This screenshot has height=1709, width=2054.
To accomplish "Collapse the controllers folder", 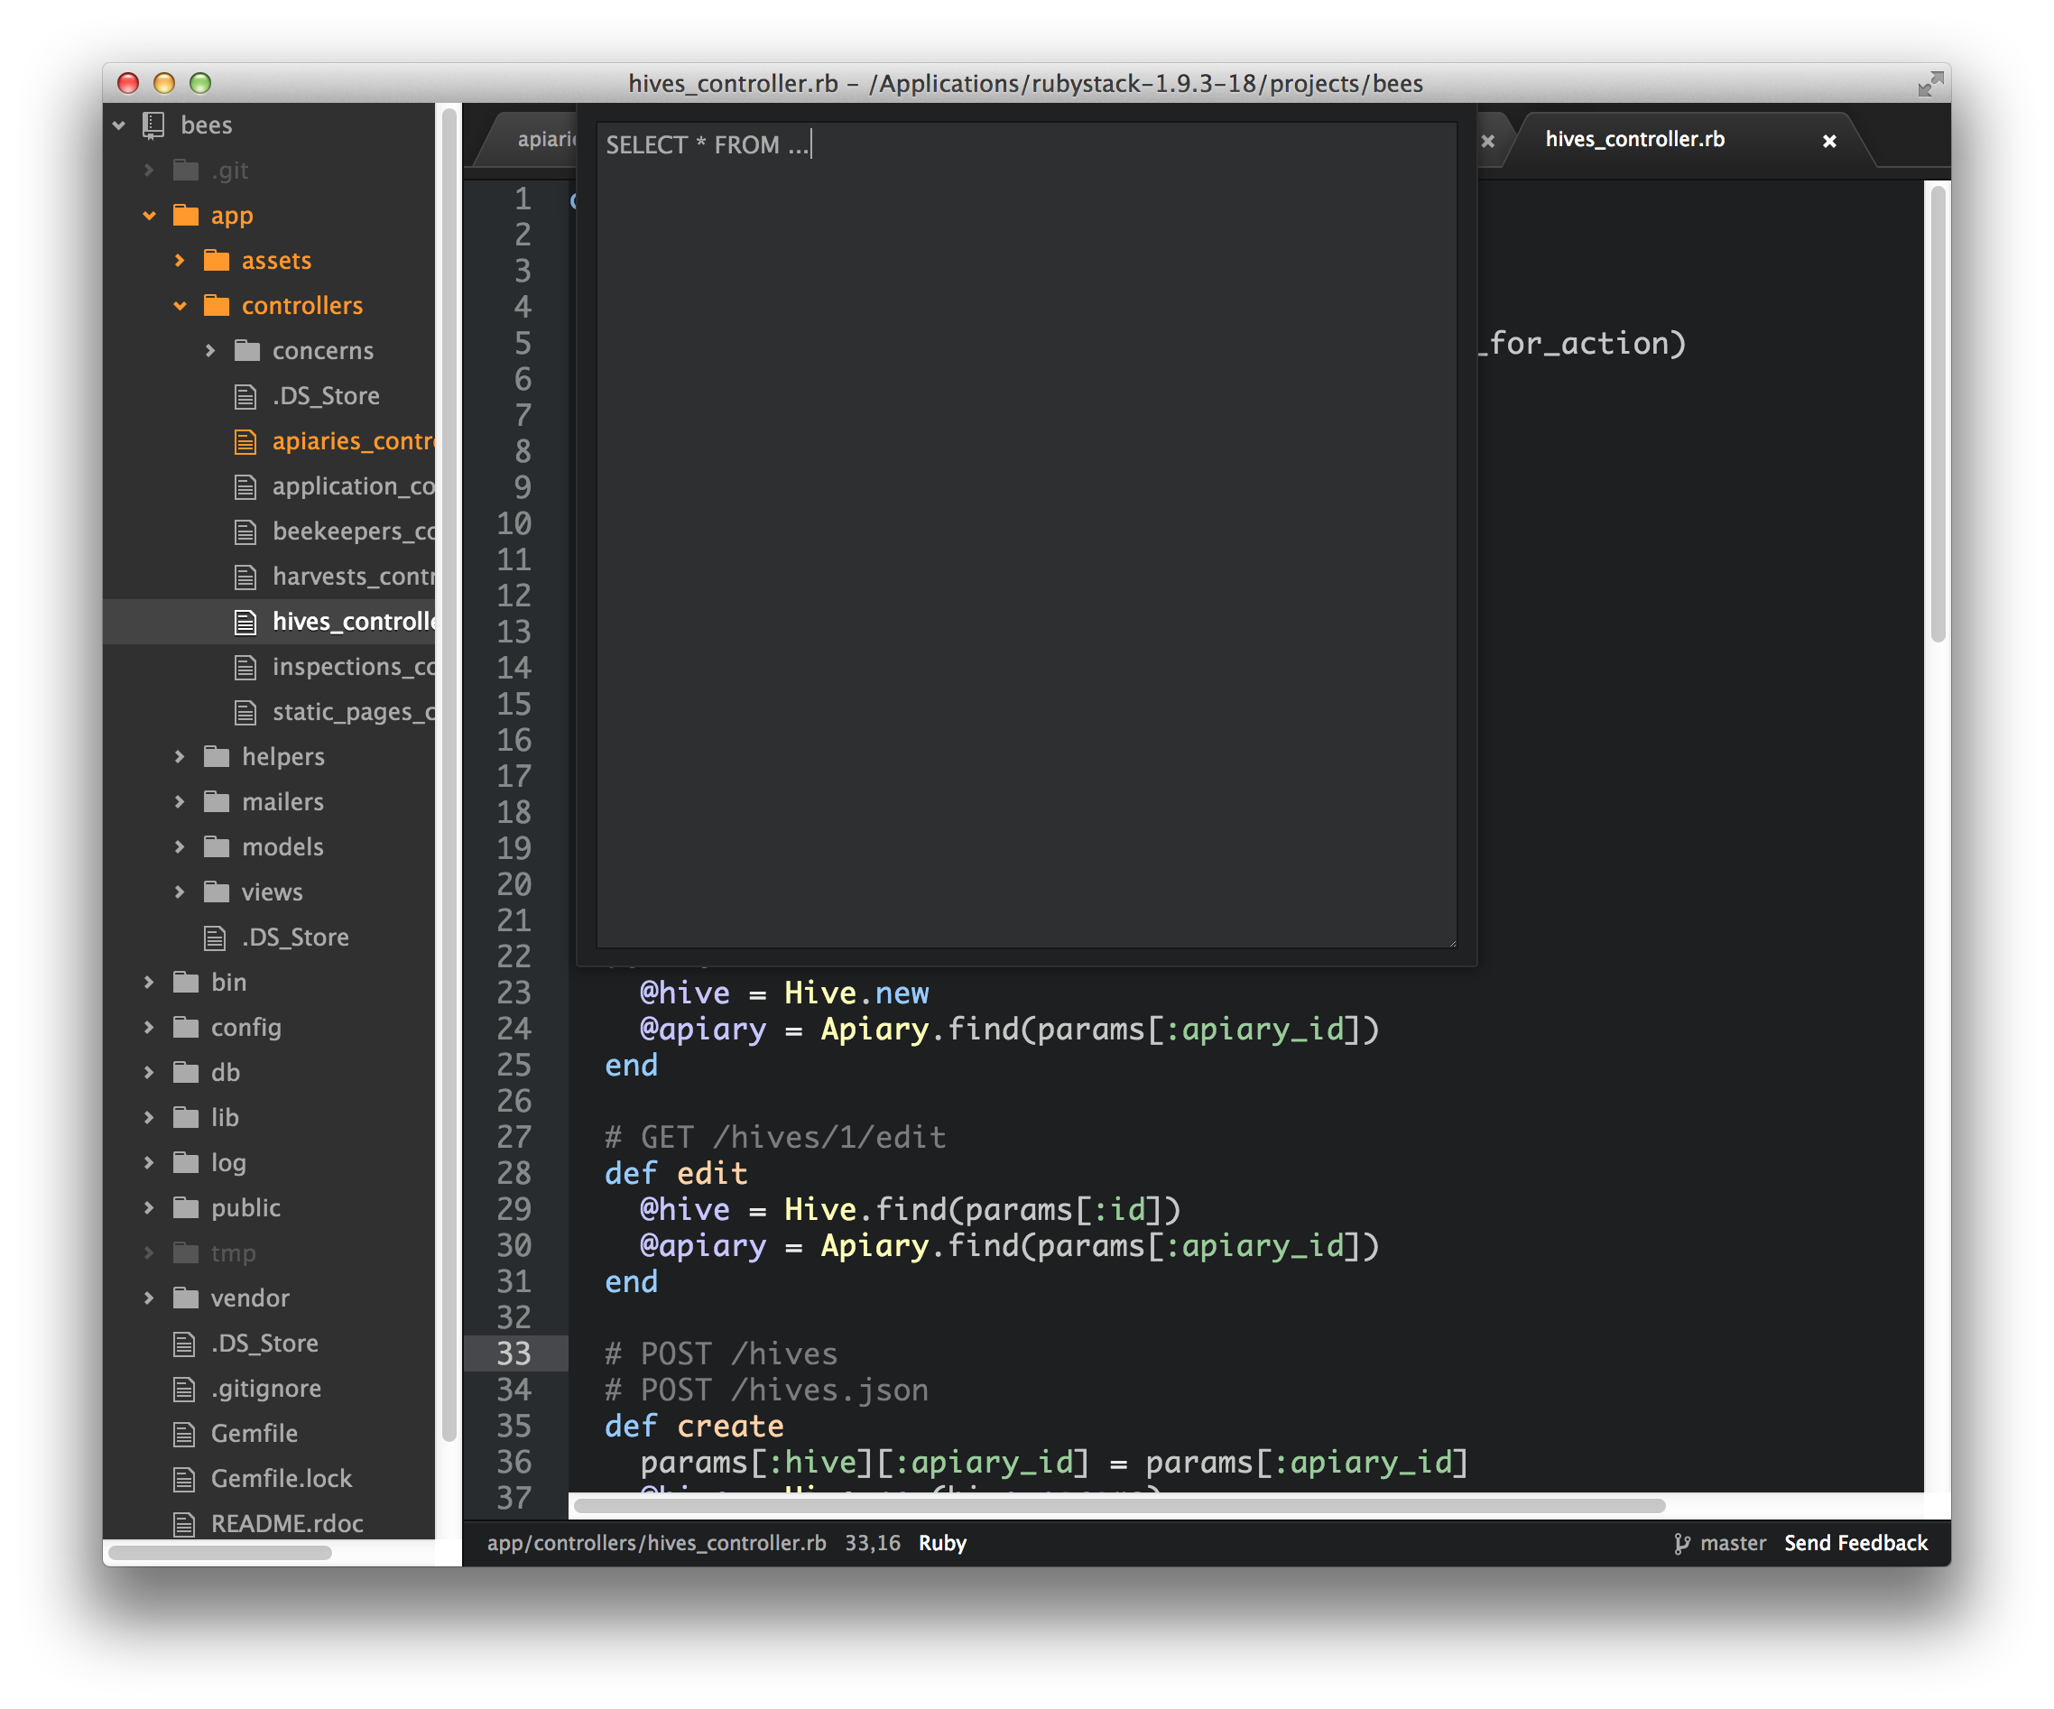I will tap(180, 306).
